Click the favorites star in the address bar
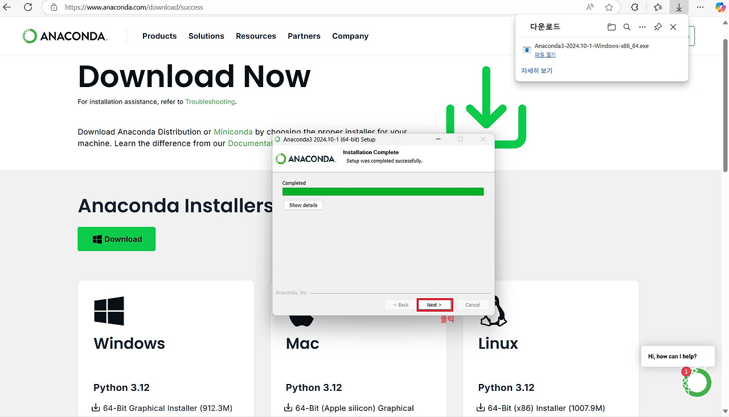Viewport: 729px width, 417px height. [609, 7]
